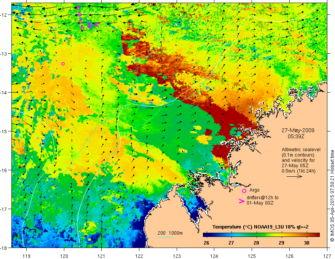The width and height of the screenshot is (335, 259).
Task: Click the latitude label -15
Action: click(4, 131)
